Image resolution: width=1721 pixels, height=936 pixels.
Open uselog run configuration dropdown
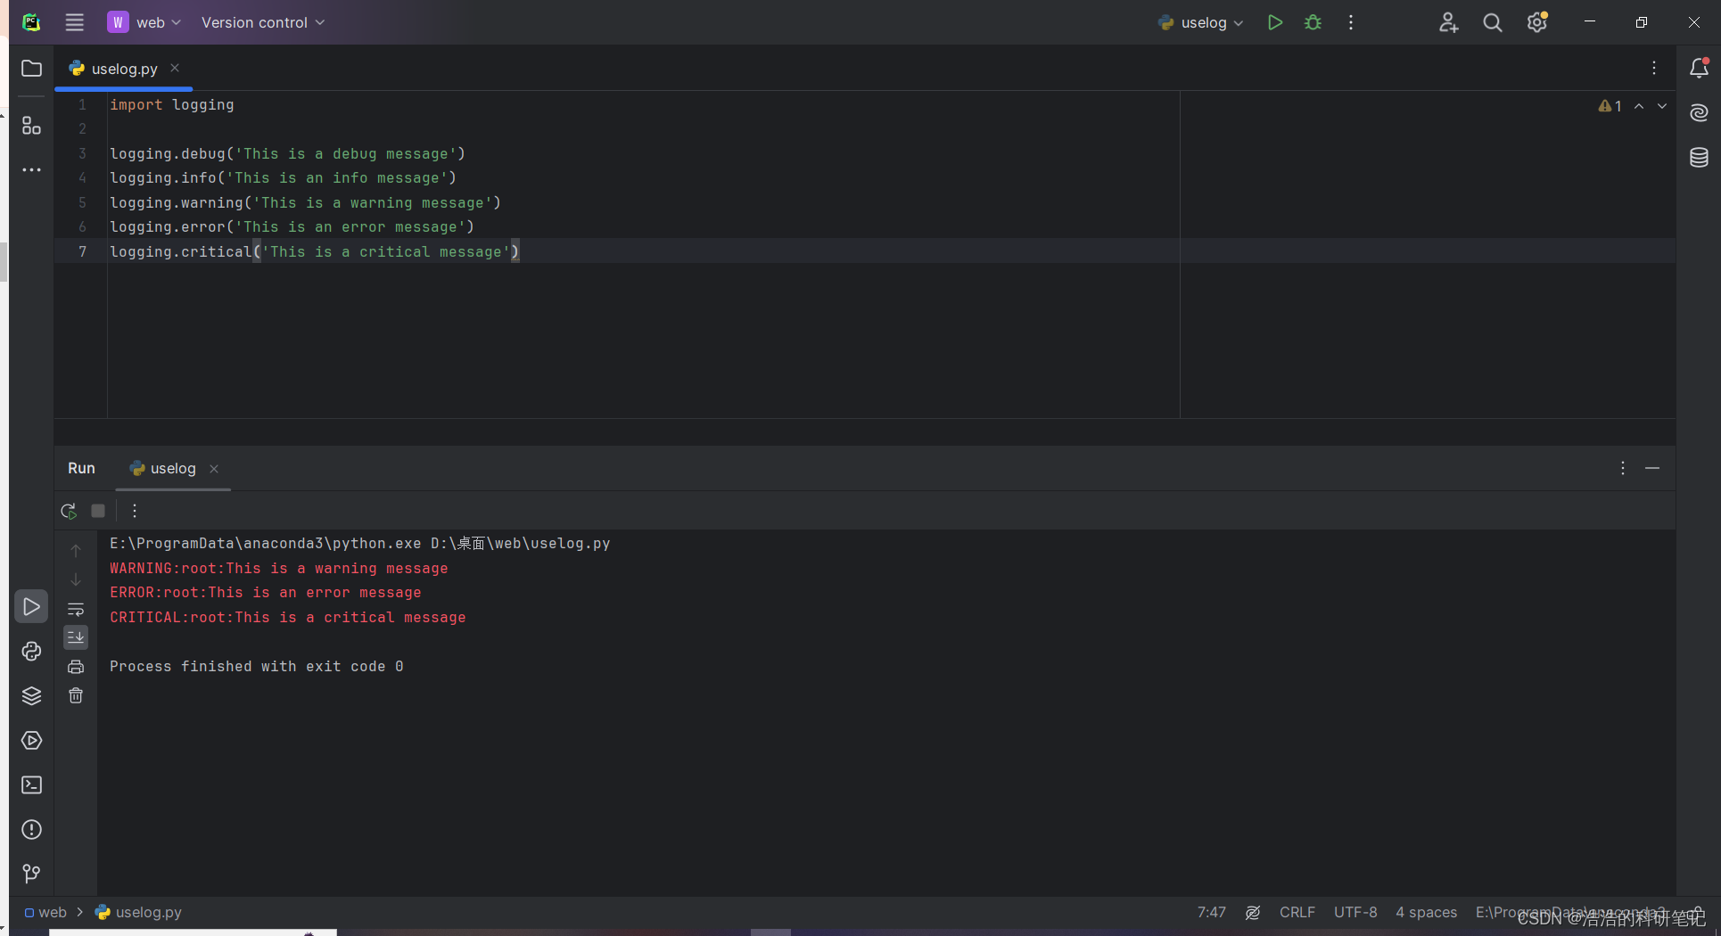[x=1201, y=22]
